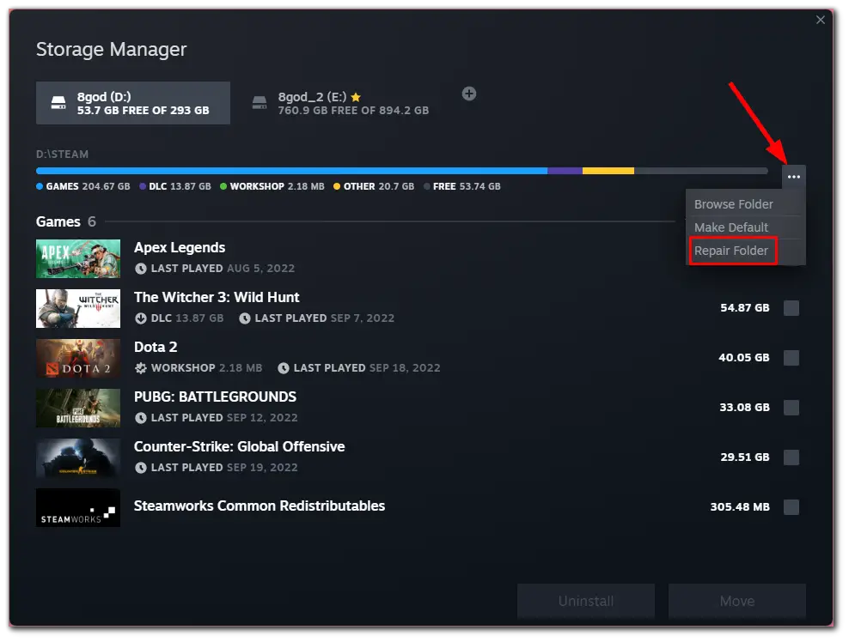849x642 pixels.
Task: Open the three-dot drive options menu
Action: click(793, 177)
